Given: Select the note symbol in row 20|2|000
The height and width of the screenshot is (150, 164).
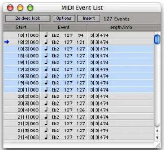Looking at the screenshot, I should tap(46, 96).
